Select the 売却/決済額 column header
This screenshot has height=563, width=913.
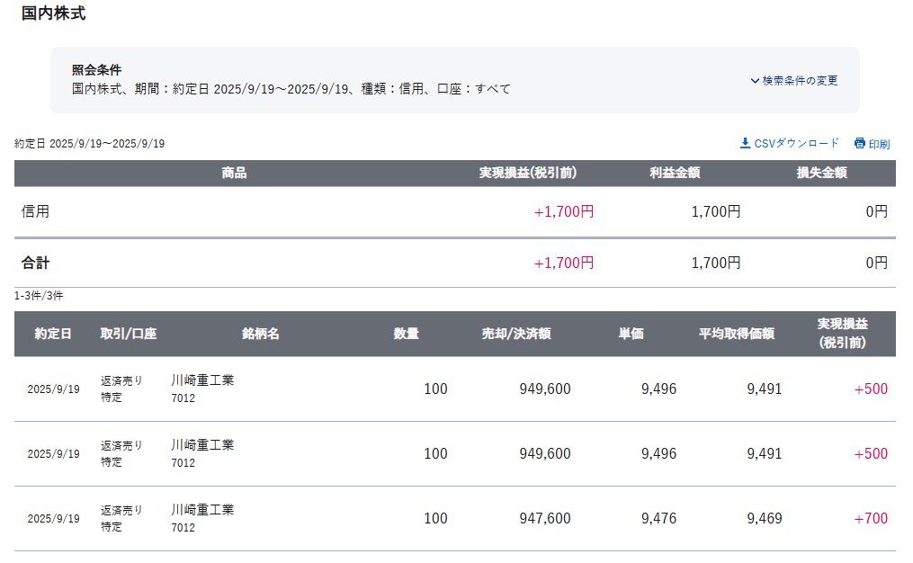pyautogui.click(x=516, y=334)
